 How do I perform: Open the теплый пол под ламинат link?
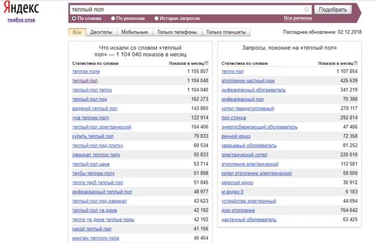[x=99, y=201]
